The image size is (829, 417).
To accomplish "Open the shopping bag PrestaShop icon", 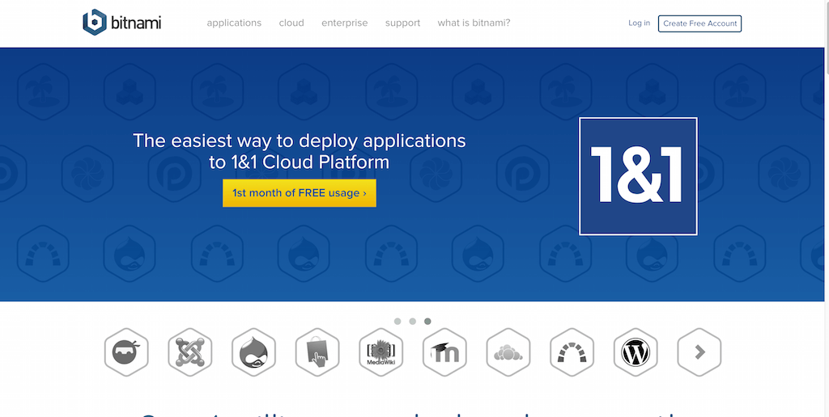I will (x=317, y=352).
